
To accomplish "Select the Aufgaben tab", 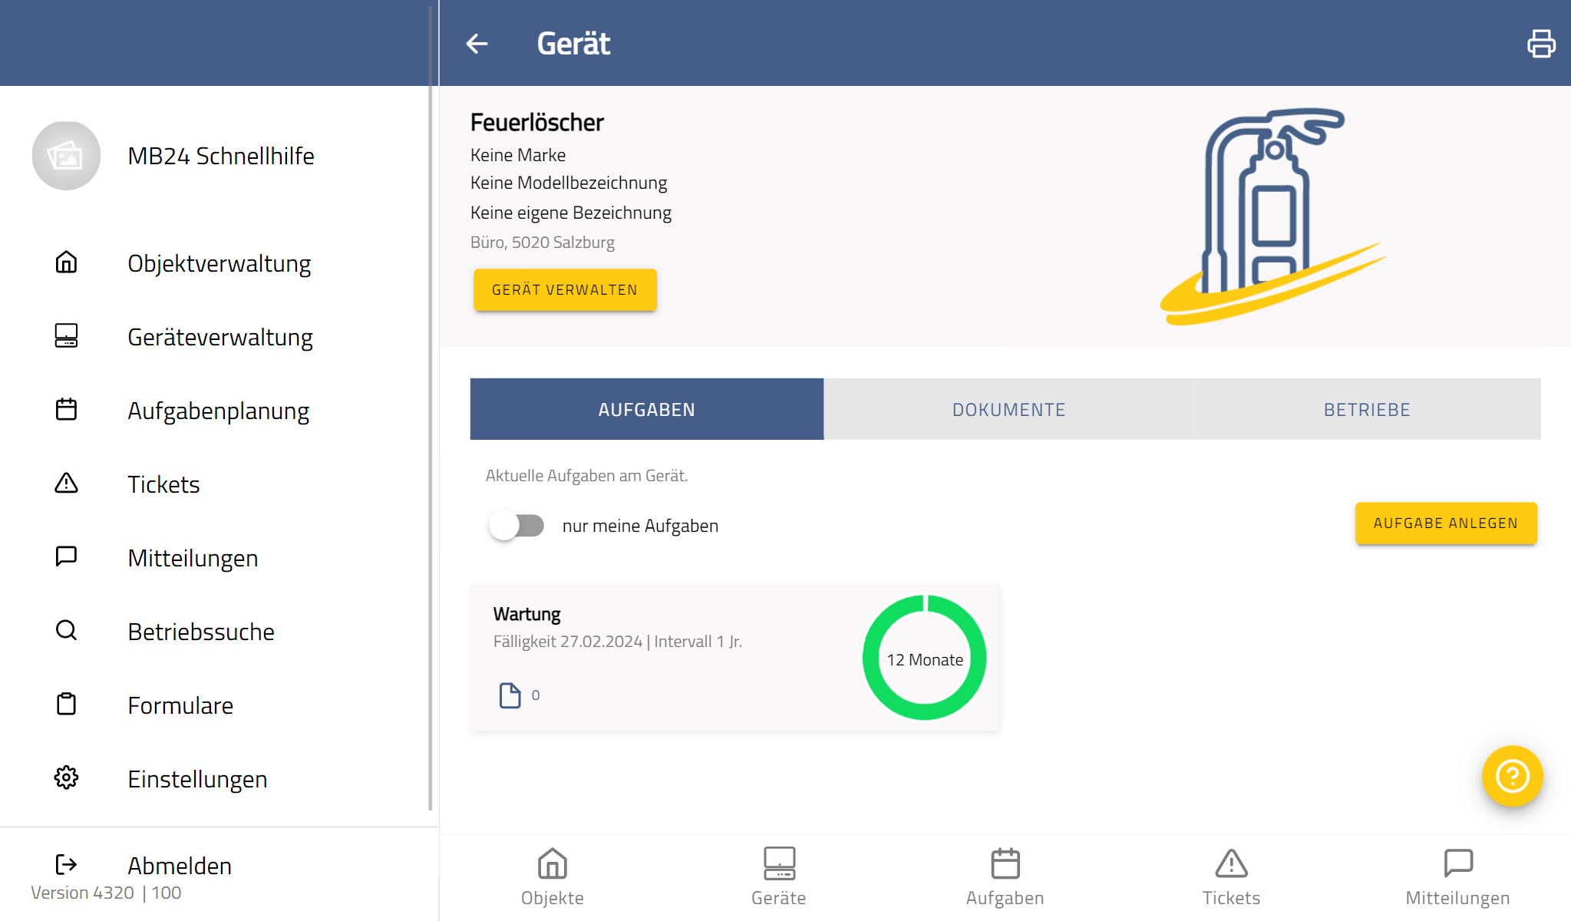I will 646,410.
